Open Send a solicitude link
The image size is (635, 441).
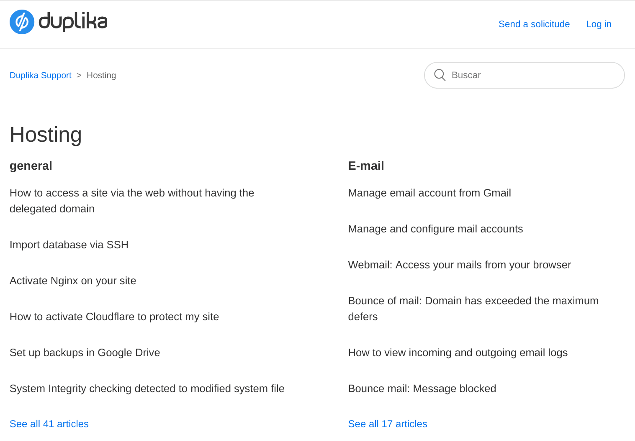pyautogui.click(x=534, y=24)
